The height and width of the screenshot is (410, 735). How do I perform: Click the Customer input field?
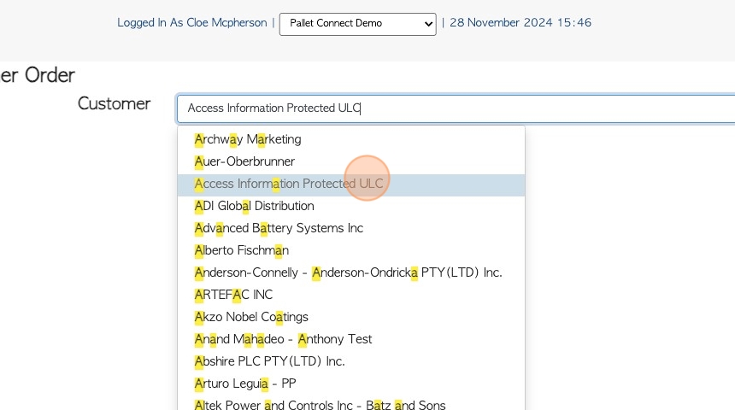pos(456,108)
